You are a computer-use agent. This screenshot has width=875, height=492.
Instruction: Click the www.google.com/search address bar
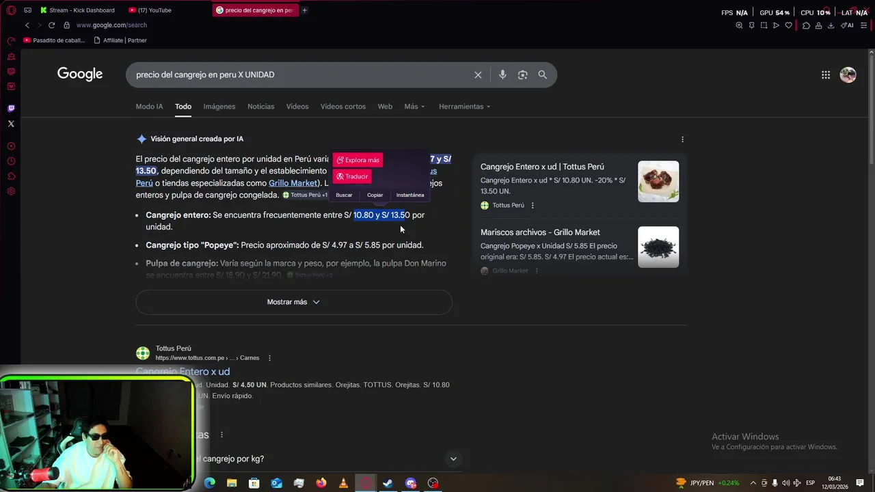(x=111, y=25)
